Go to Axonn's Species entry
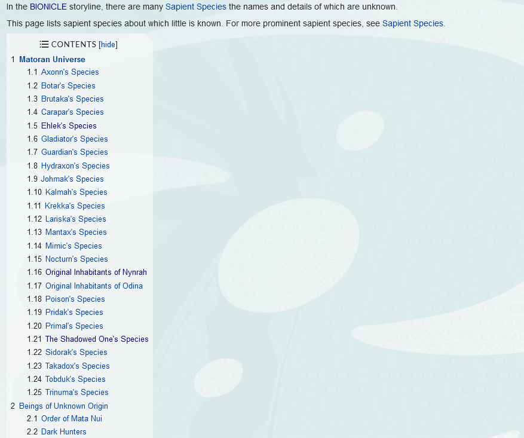 click(x=70, y=72)
